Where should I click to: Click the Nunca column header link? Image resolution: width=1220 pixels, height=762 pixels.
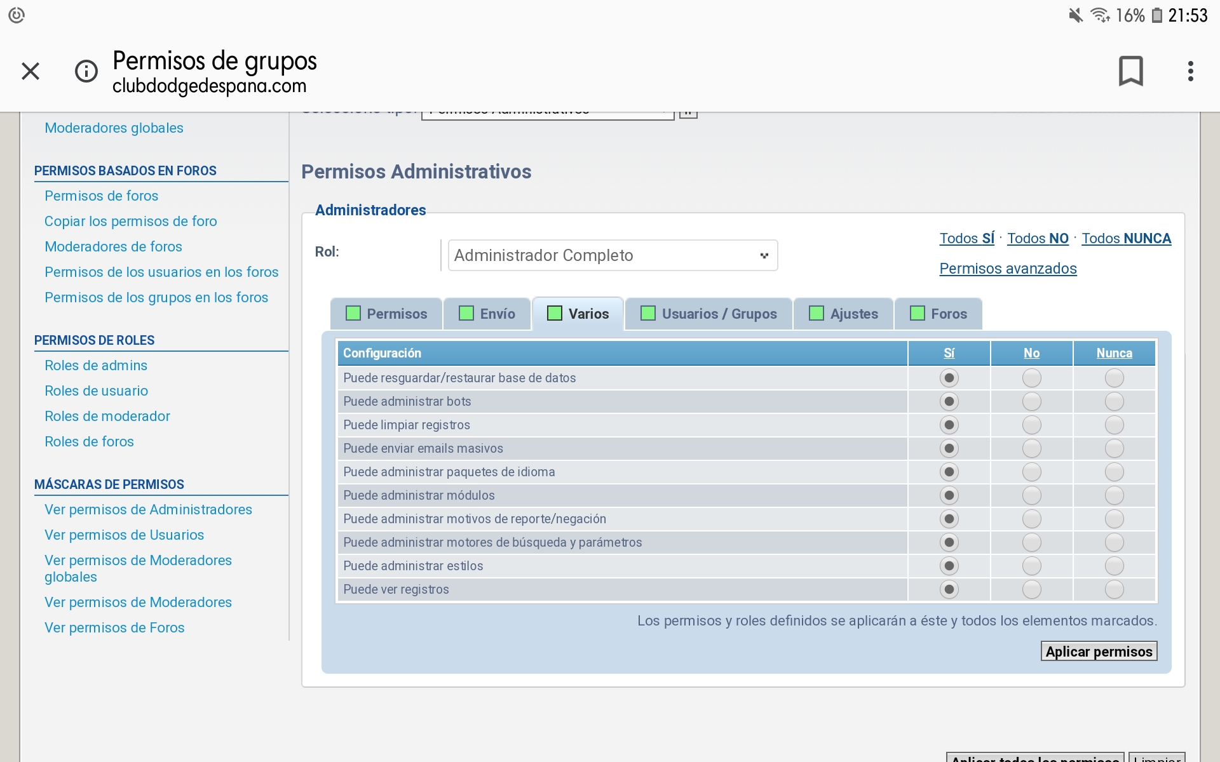(x=1114, y=353)
